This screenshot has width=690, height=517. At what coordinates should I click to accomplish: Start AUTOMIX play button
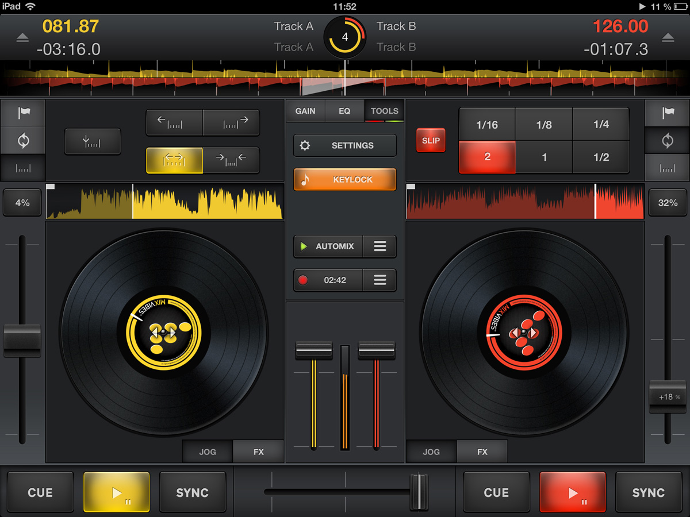[x=328, y=246]
